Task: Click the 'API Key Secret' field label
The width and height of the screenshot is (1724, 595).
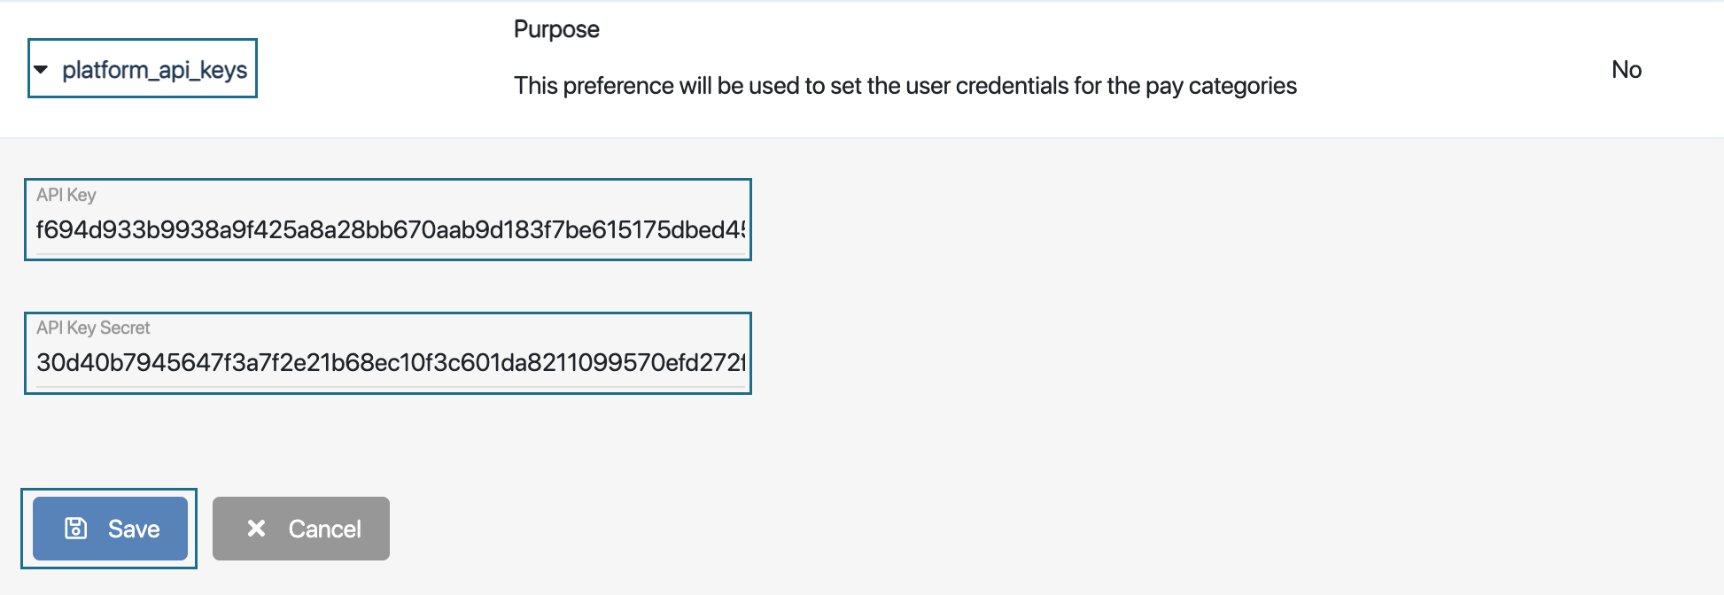Action: (x=93, y=328)
